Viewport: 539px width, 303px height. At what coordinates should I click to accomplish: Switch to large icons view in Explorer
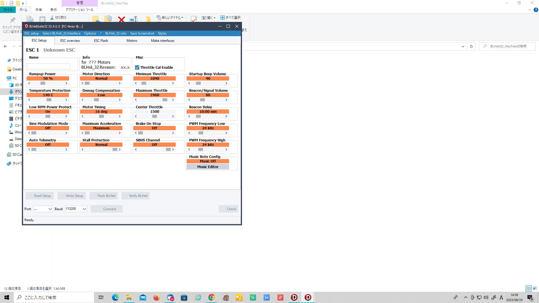(535, 288)
